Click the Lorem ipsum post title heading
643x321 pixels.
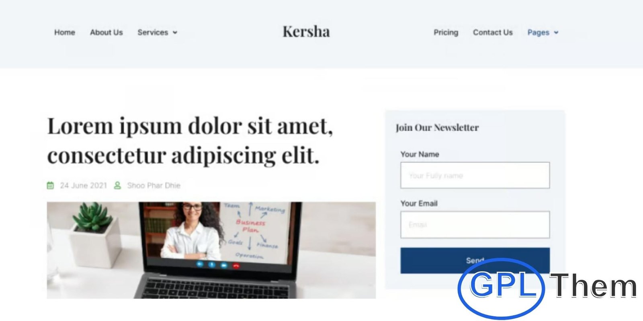[x=190, y=140]
